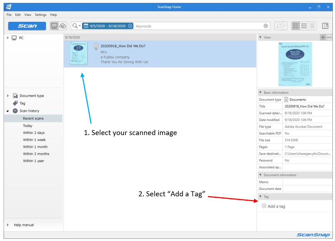Click the Documents type icon in Basic information
Screen dimensions: 335x241
286,99
